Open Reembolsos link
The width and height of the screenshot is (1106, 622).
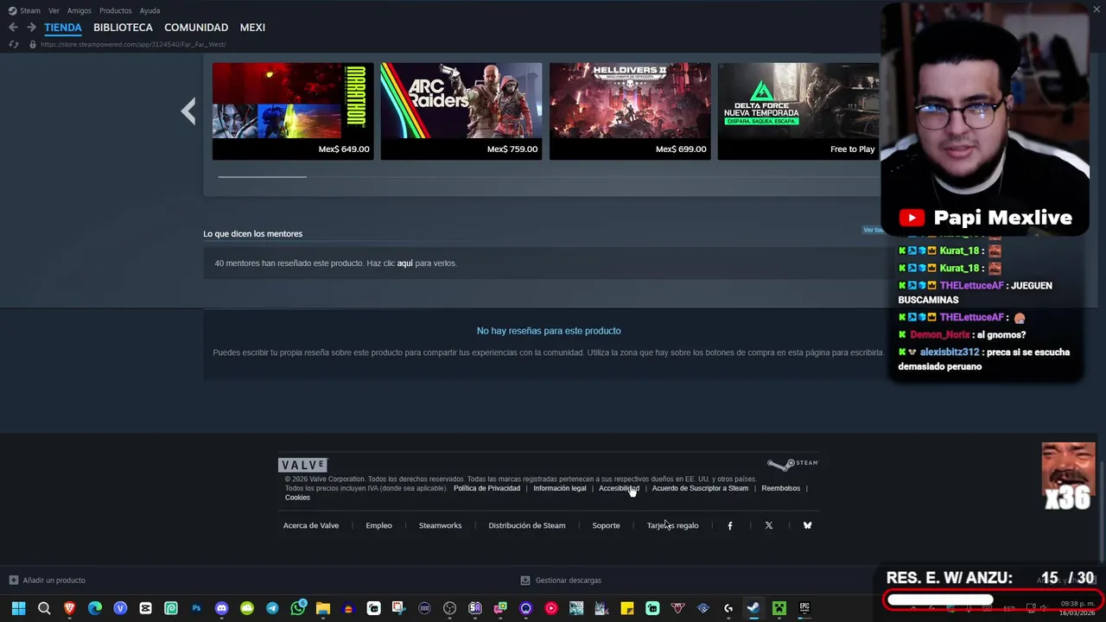click(x=780, y=488)
